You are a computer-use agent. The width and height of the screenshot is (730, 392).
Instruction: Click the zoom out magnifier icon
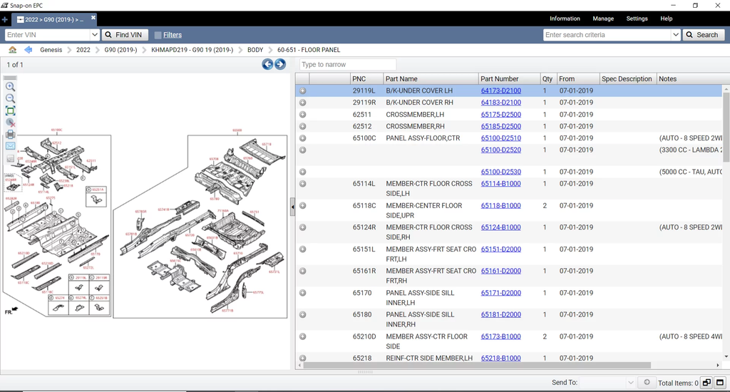[10, 98]
